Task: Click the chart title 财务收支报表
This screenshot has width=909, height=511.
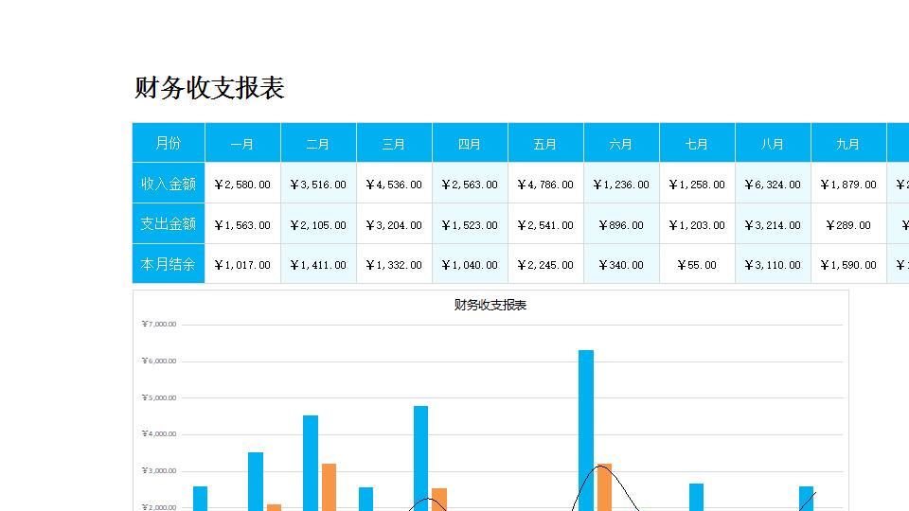Action: click(490, 305)
